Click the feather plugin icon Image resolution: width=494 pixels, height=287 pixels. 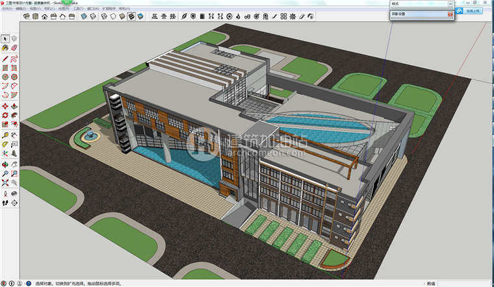[185, 16]
